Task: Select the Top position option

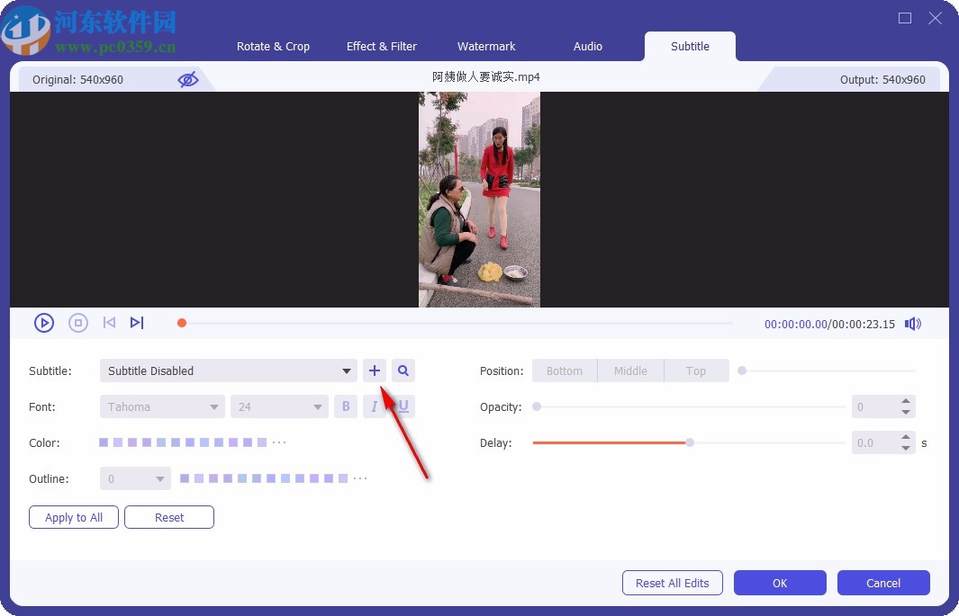Action: tap(696, 370)
